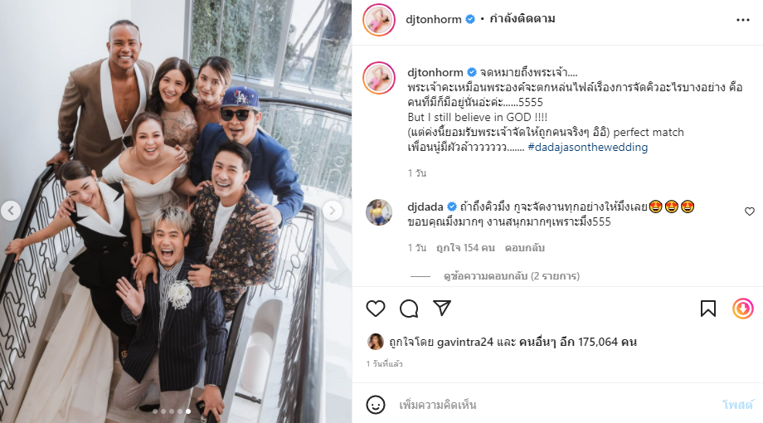
Task: Like djdada's comment with small heart
Action: point(750,211)
